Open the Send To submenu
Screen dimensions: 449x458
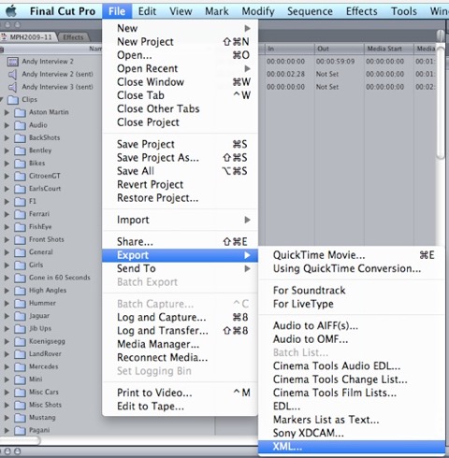(180, 268)
